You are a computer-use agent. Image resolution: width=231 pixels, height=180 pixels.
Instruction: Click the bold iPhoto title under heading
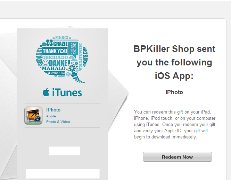tap(174, 92)
